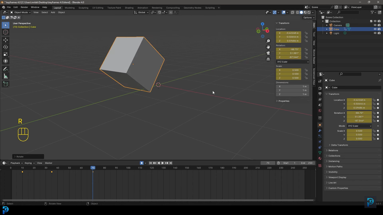Click the pan view hand icon
The height and width of the screenshot is (215, 383).
tap(268, 47)
